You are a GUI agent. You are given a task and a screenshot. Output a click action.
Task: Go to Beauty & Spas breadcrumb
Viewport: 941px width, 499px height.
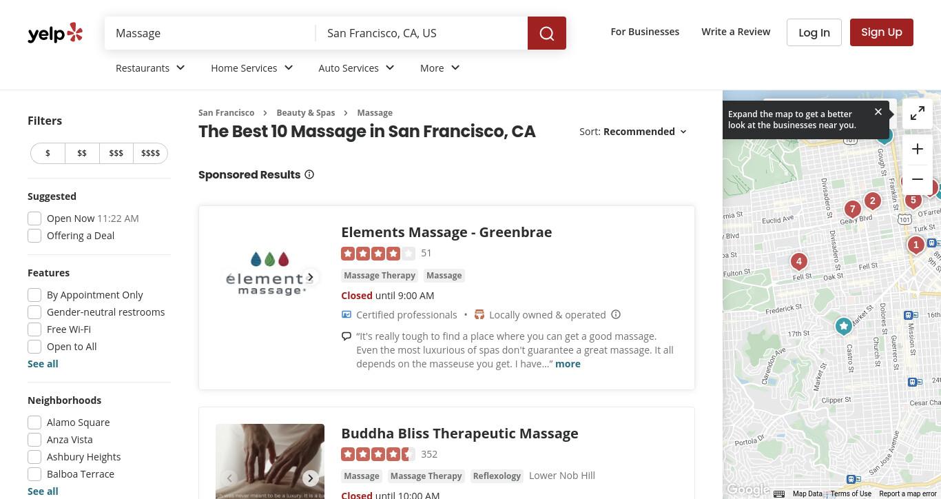[306, 112]
